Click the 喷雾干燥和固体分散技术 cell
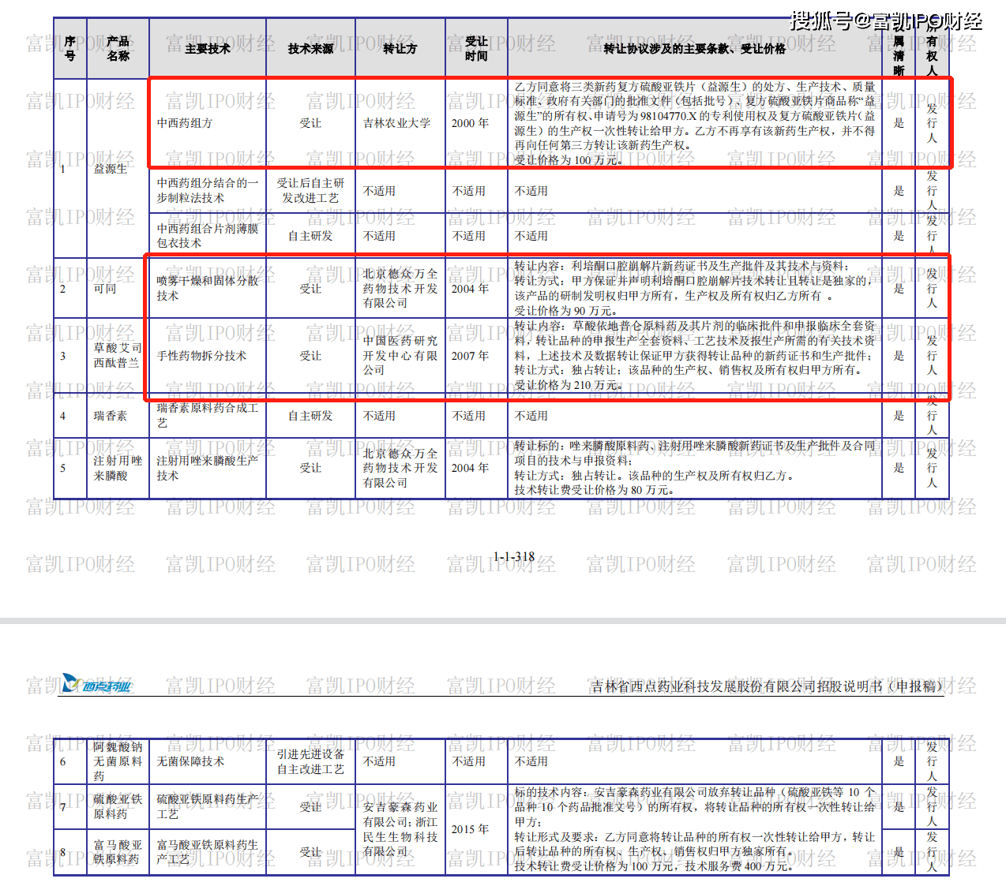This screenshot has width=1006, height=886. (x=208, y=288)
